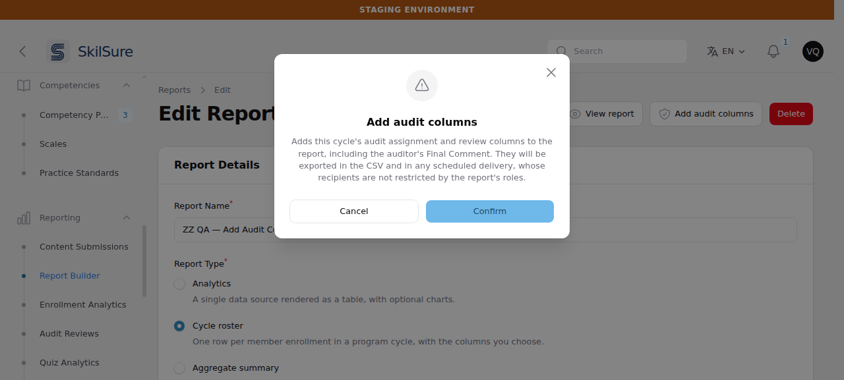Click the sidebar scrollbar
844x380 pixels.
point(144,261)
